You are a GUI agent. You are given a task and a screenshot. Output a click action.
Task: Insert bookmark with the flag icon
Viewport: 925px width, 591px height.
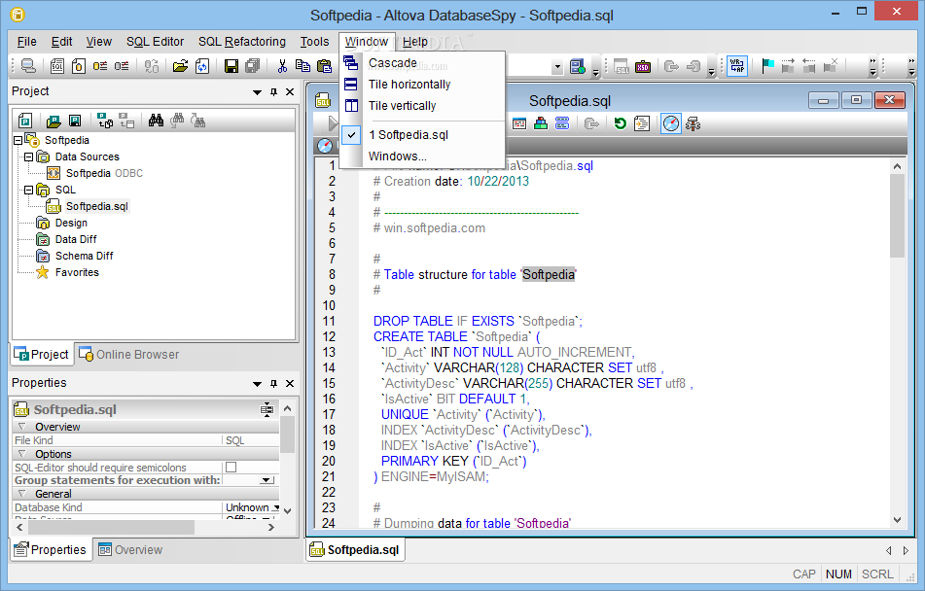767,65
